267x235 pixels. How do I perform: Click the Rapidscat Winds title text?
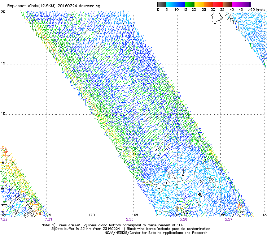pos(54,6)
